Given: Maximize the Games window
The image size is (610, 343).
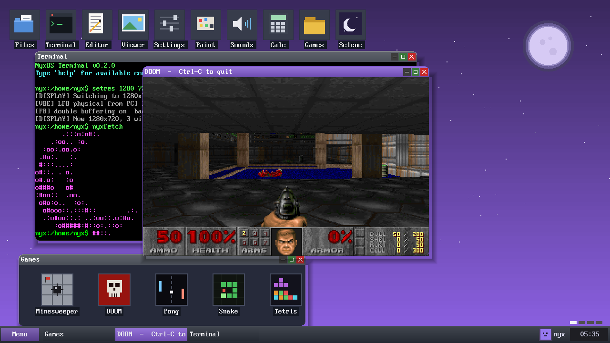Looking at the screenshot, I should click(x=291, y=260).
